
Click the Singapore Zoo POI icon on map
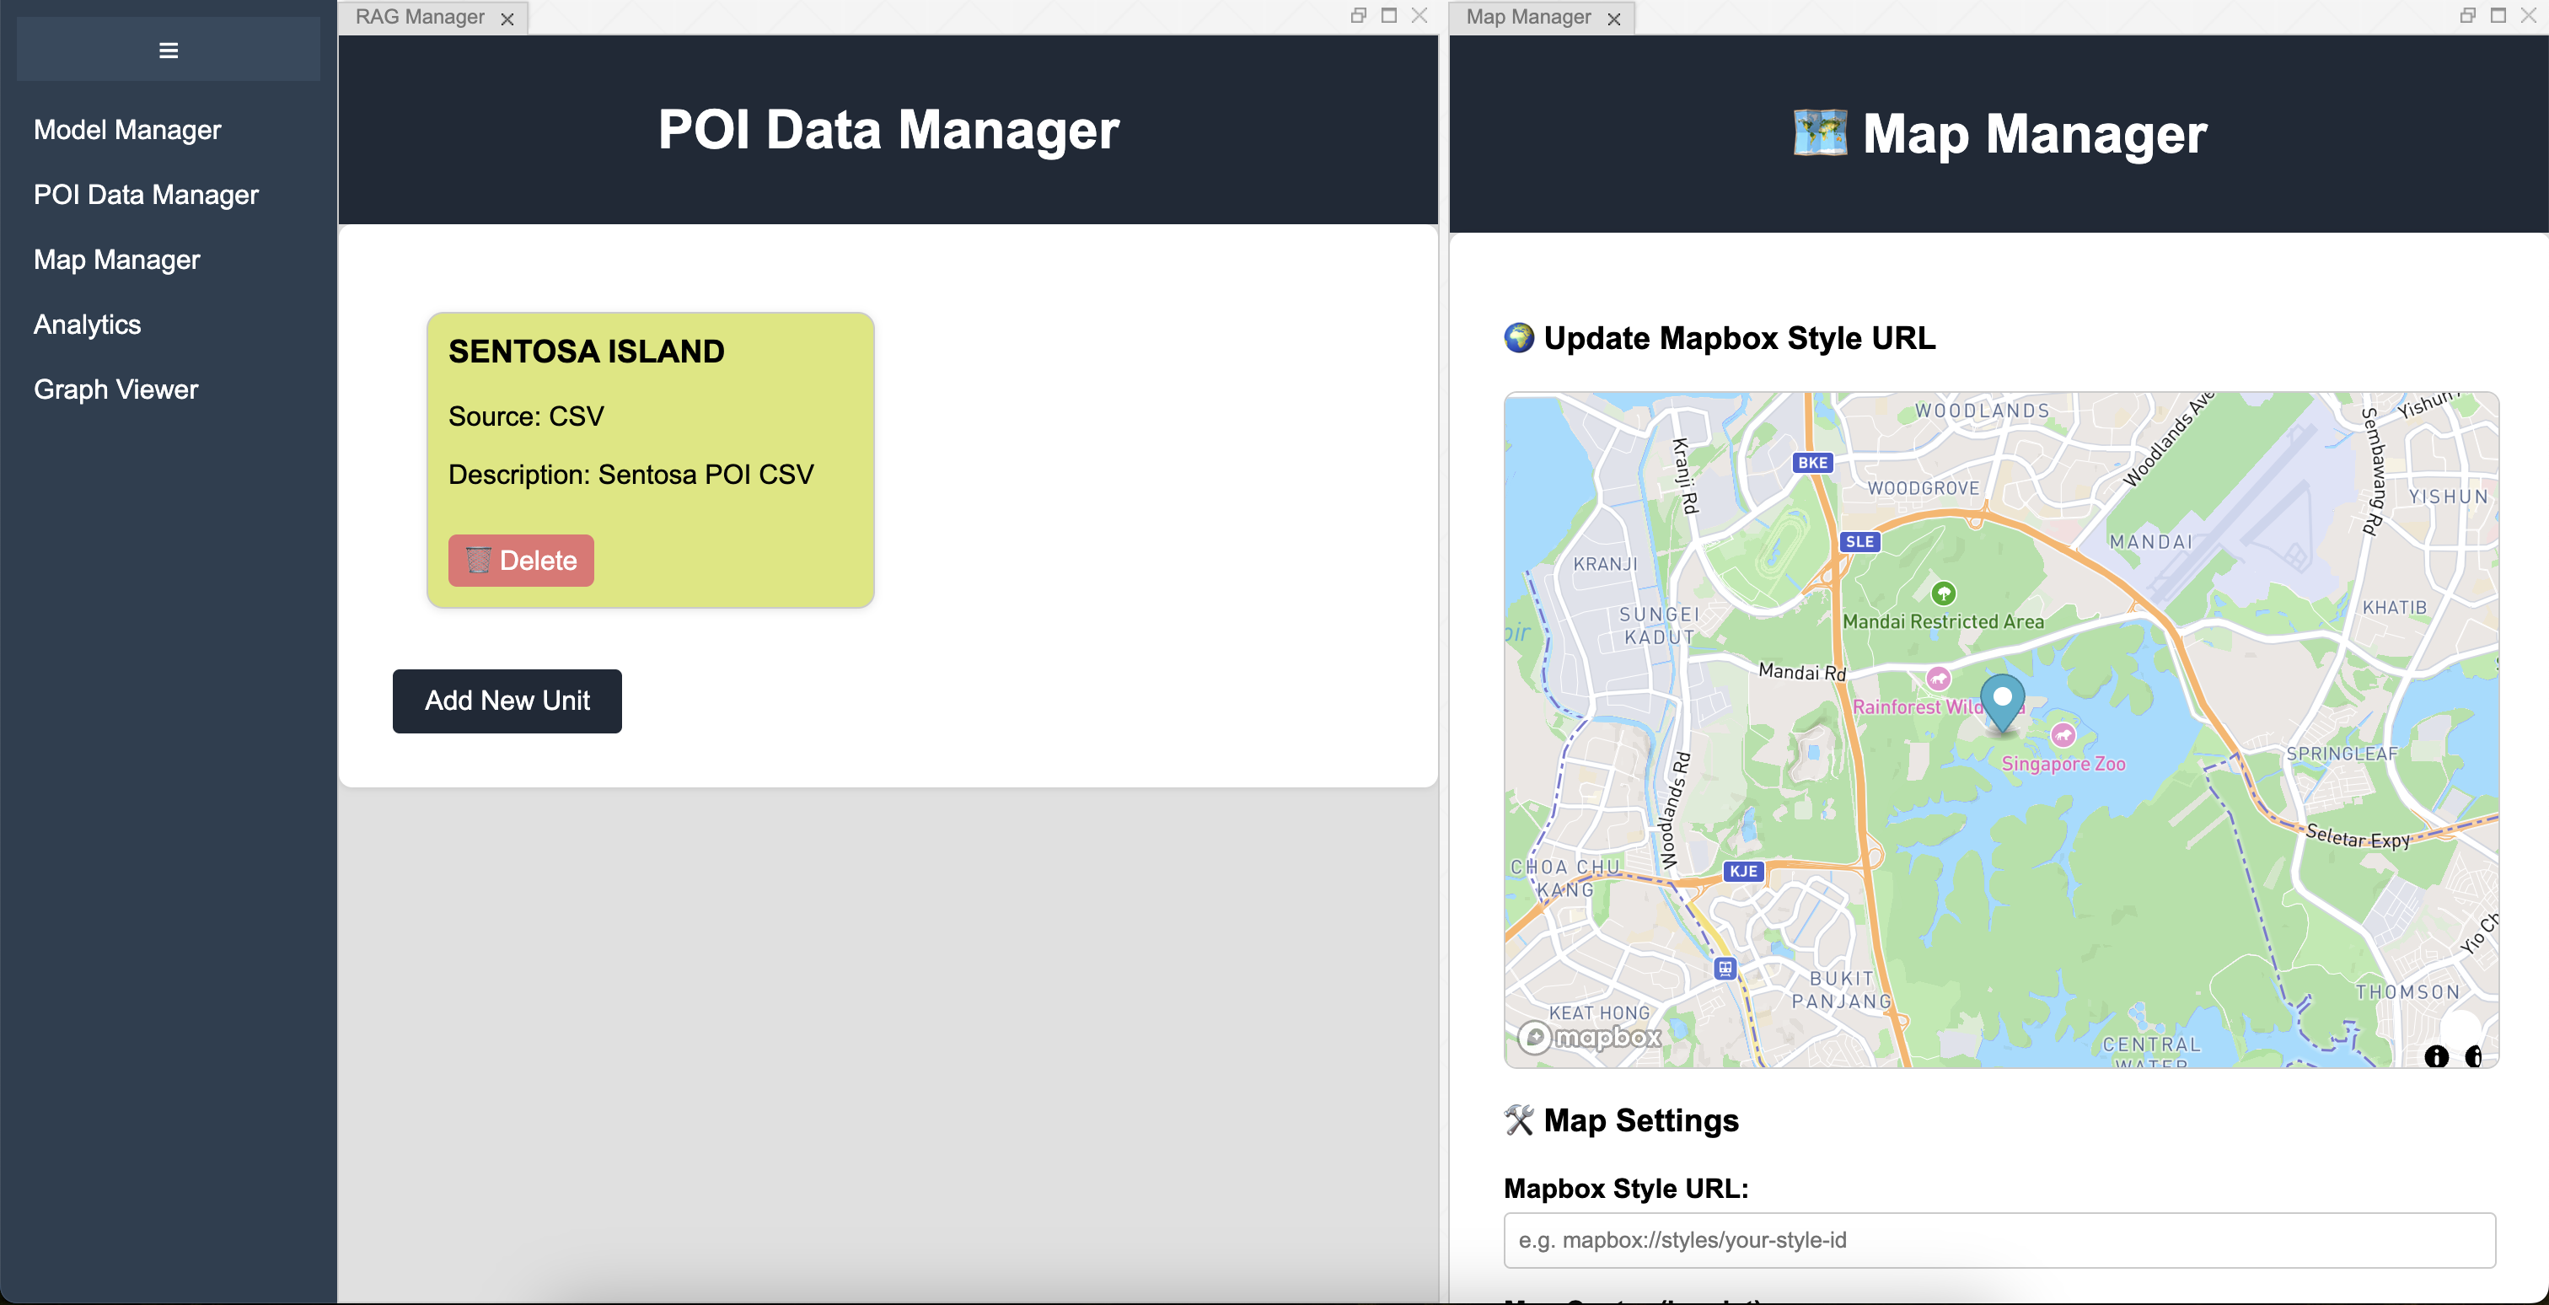pyautogui.click(x=2062, y=734)
